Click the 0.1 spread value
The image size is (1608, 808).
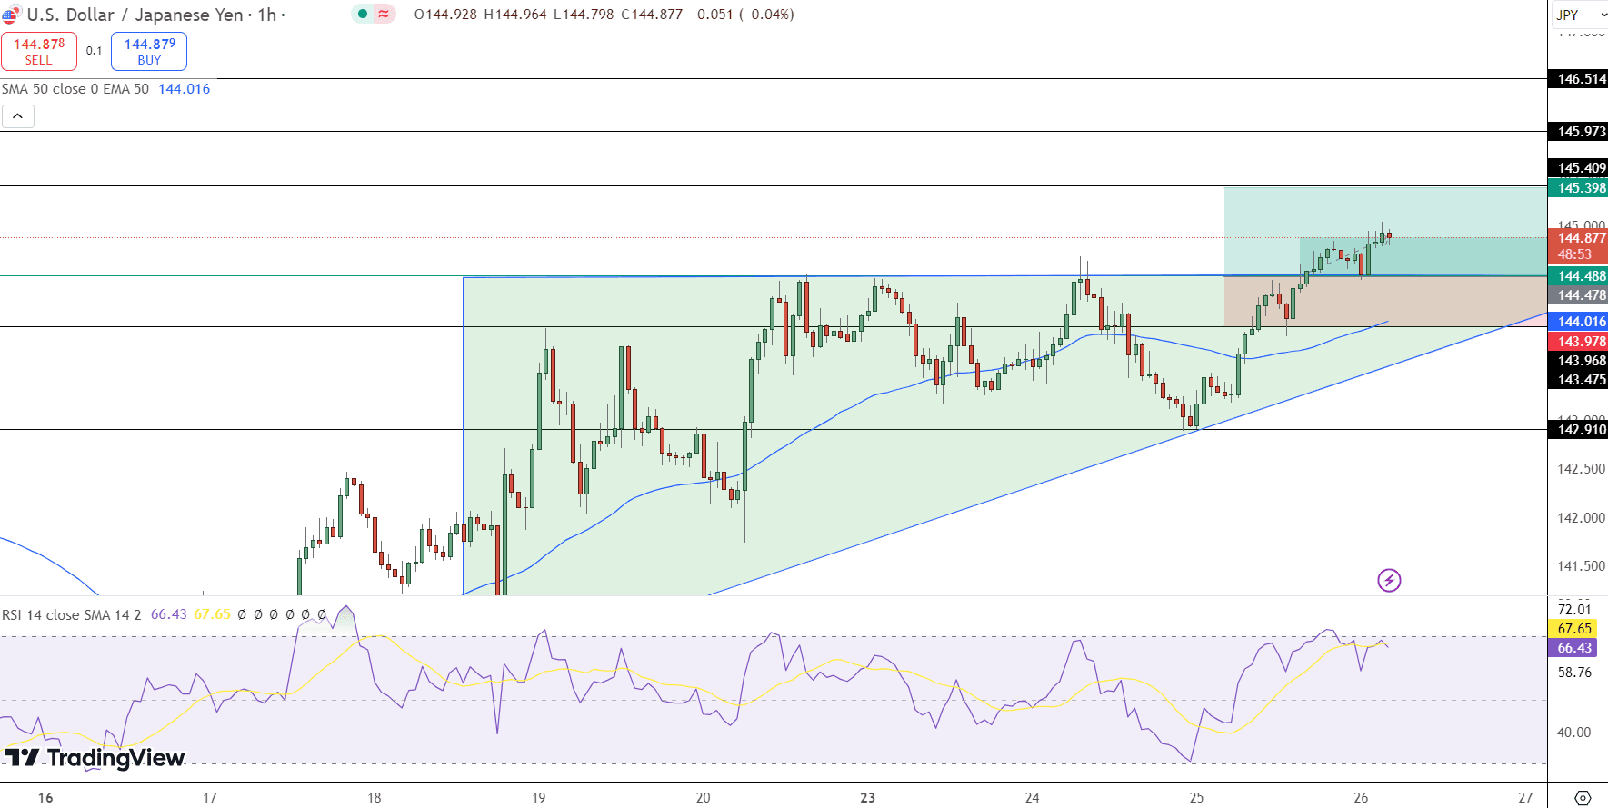point(95,51)
